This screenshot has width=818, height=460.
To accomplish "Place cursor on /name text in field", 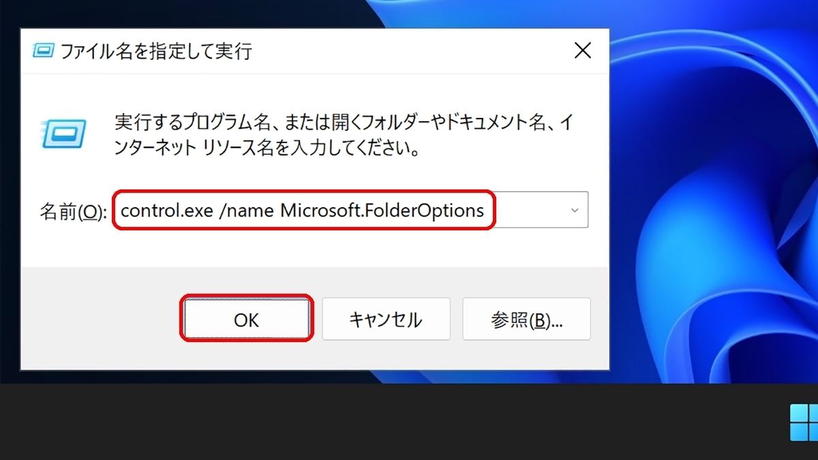I will pos(246,211).
